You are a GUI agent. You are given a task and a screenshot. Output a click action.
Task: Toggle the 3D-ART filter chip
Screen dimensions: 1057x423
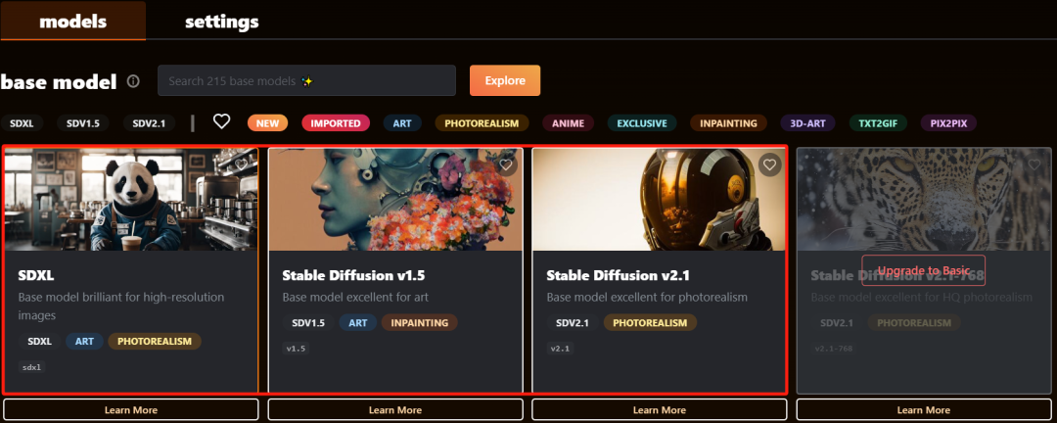point(807,123)
